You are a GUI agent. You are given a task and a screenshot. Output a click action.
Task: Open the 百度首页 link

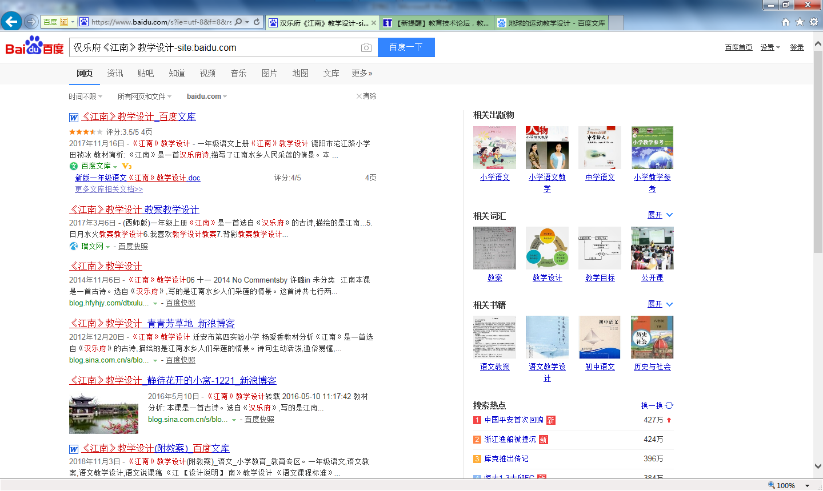click(x=738, y=47)
